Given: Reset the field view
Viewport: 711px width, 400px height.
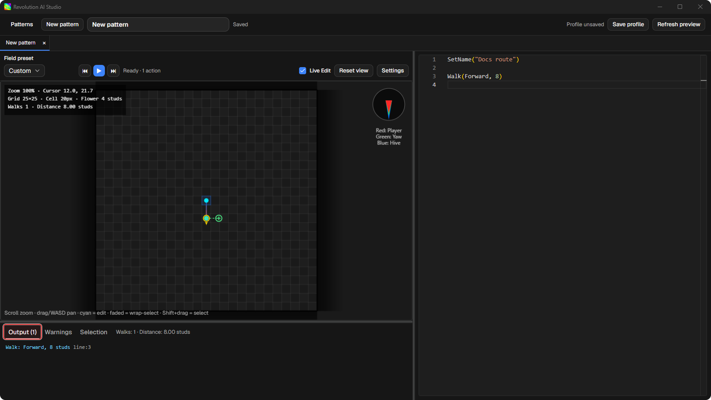Looking at the screenshot, I should (354, 71).
